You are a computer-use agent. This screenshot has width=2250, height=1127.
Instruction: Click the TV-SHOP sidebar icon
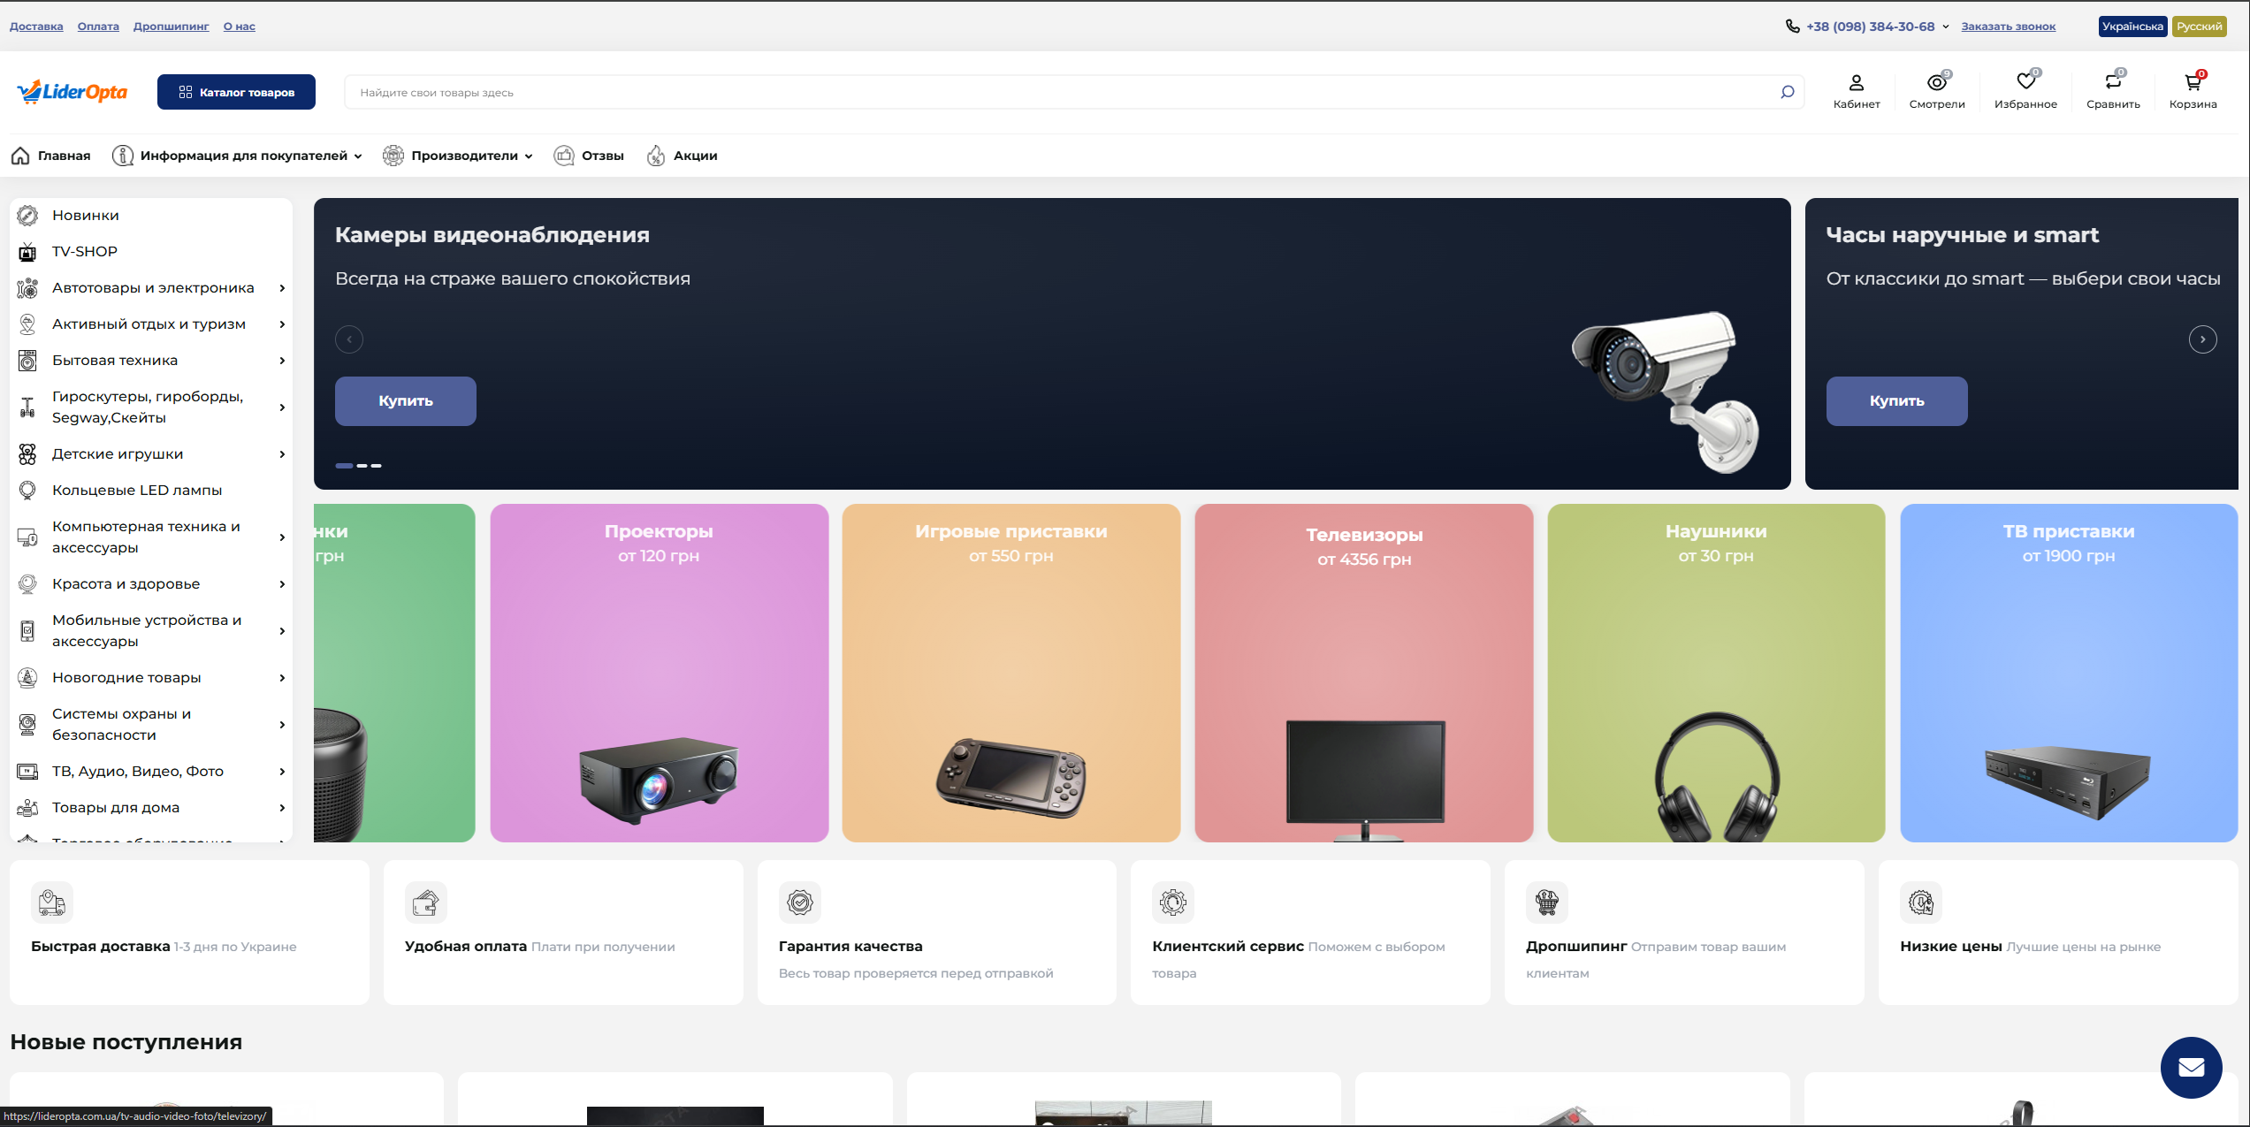point(27,252)
